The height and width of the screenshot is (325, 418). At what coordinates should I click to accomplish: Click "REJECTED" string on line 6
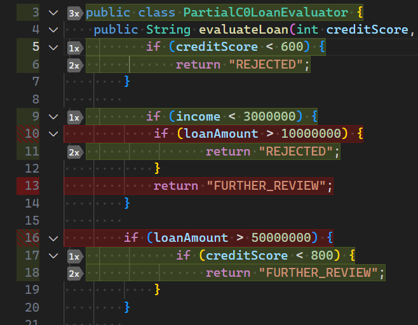(x=266, y=65)
